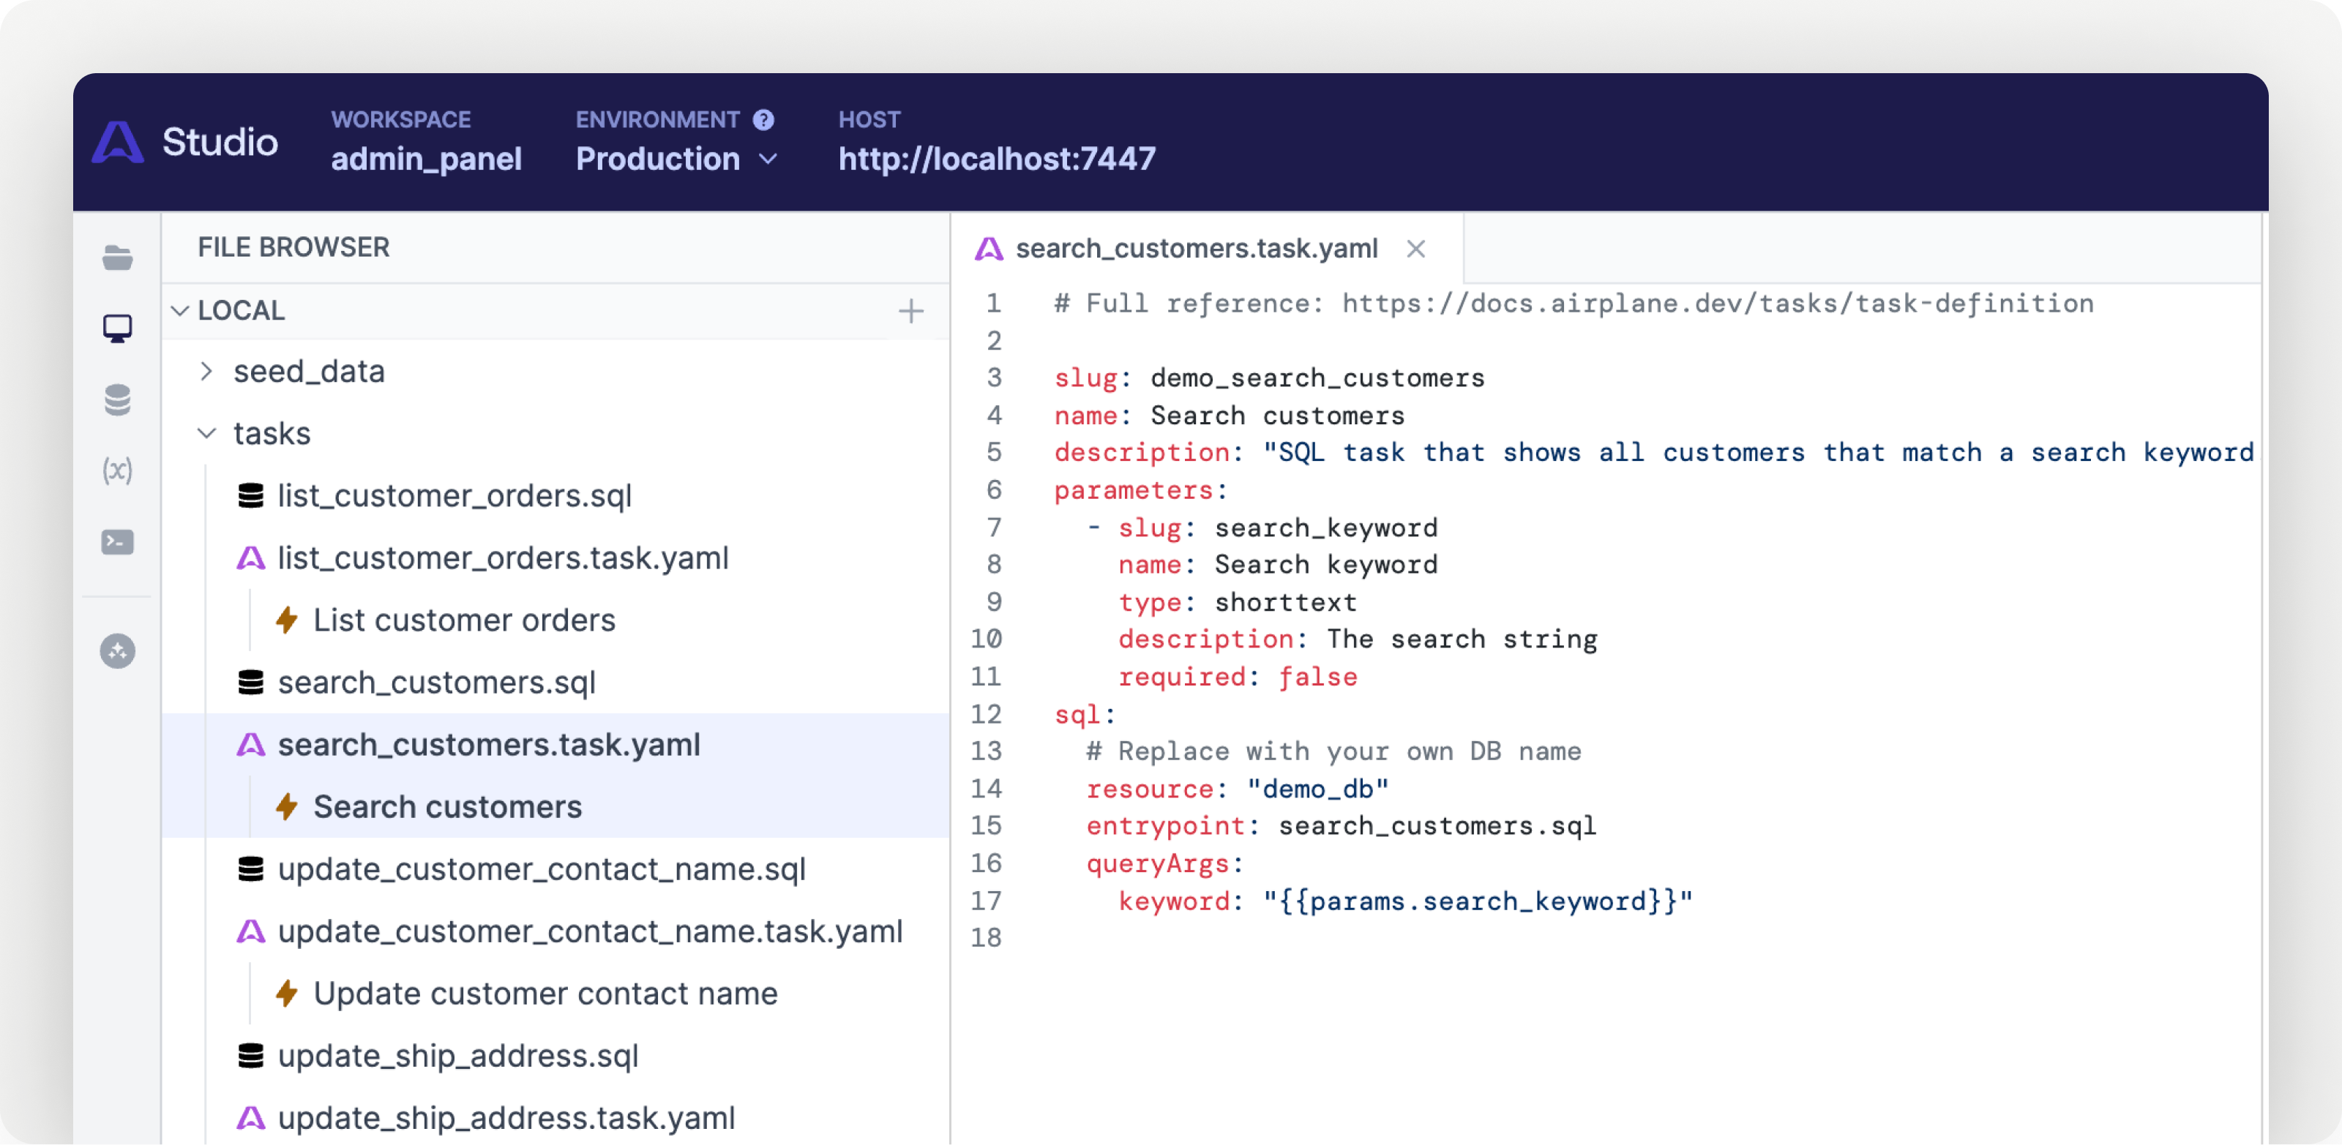Click 'required: false' on line 11
Viewport: 2342px width, 1145px height.
tap(1238, 676)
